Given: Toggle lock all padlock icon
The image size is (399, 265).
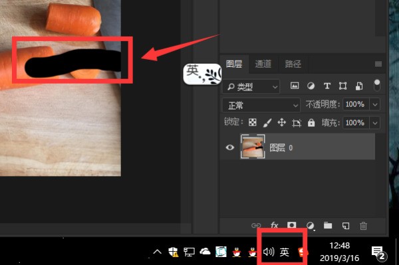Looking at the screenshot, I should coord(311,122).
